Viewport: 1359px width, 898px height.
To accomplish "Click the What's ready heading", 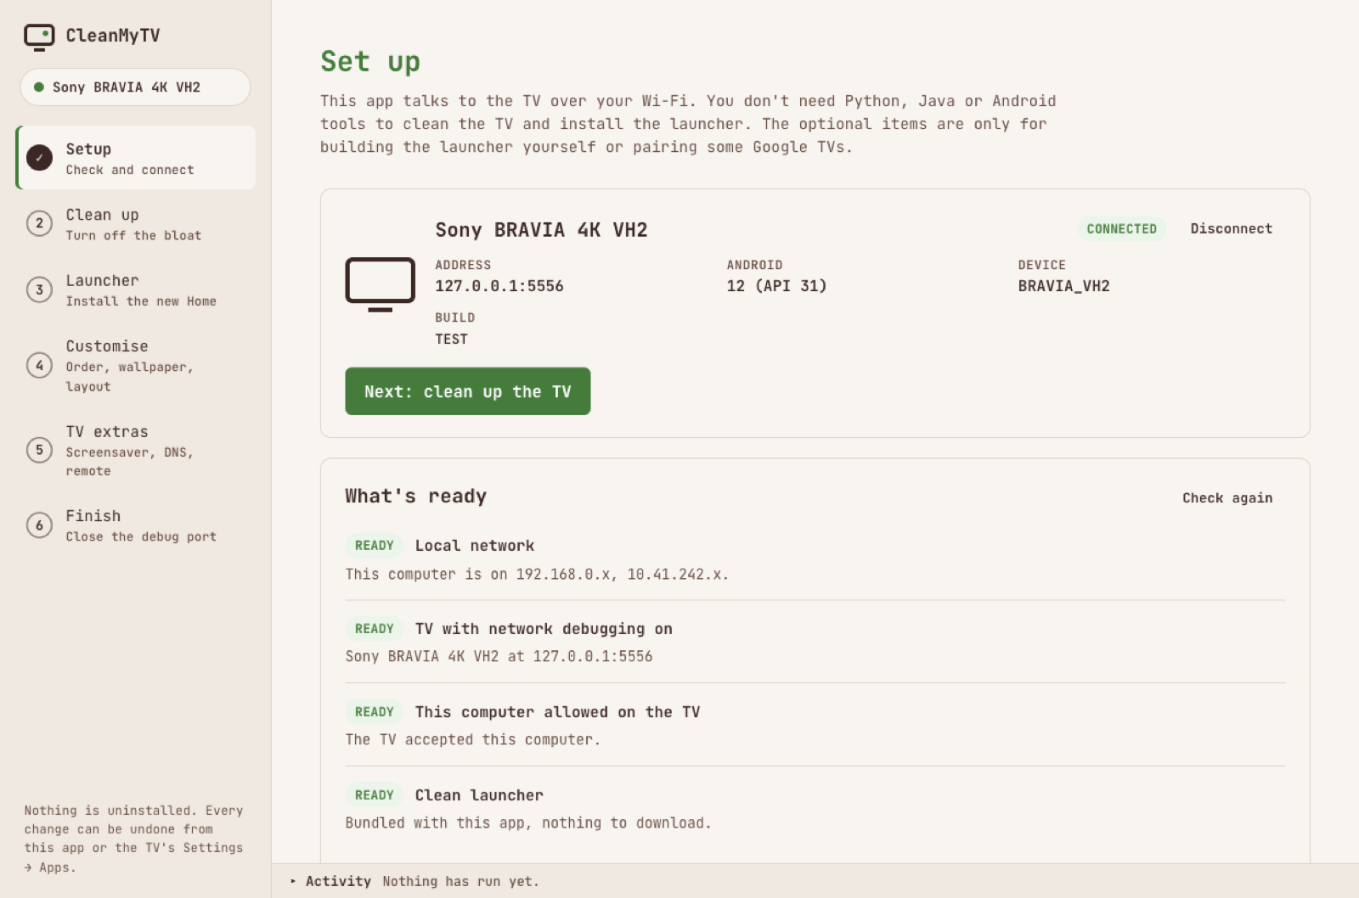I will [x=415, y=497].
